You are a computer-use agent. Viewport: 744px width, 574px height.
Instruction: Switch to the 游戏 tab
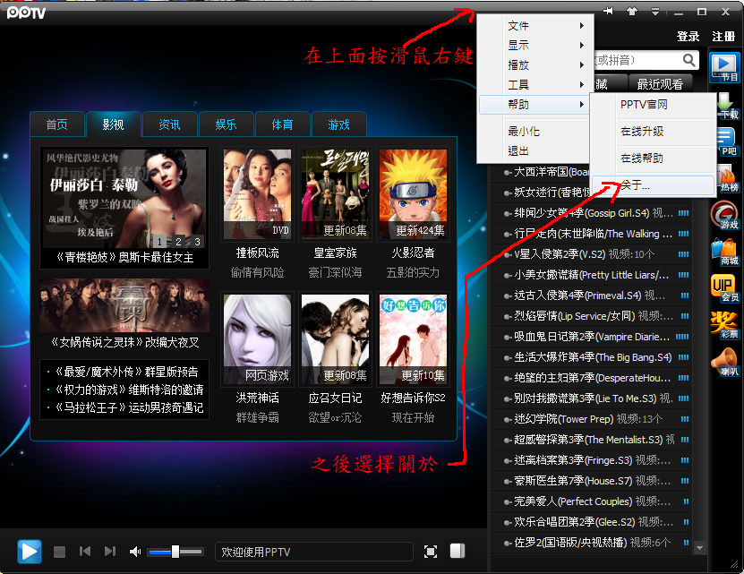click(338, 124)
